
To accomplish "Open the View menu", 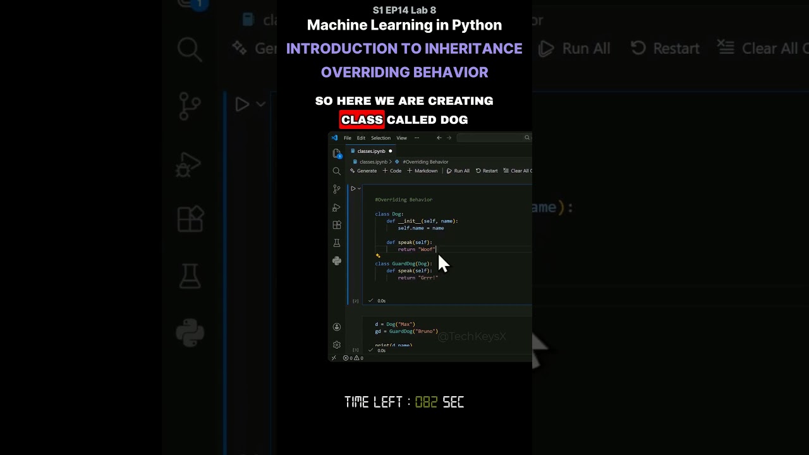I will (x=401, y=138).
